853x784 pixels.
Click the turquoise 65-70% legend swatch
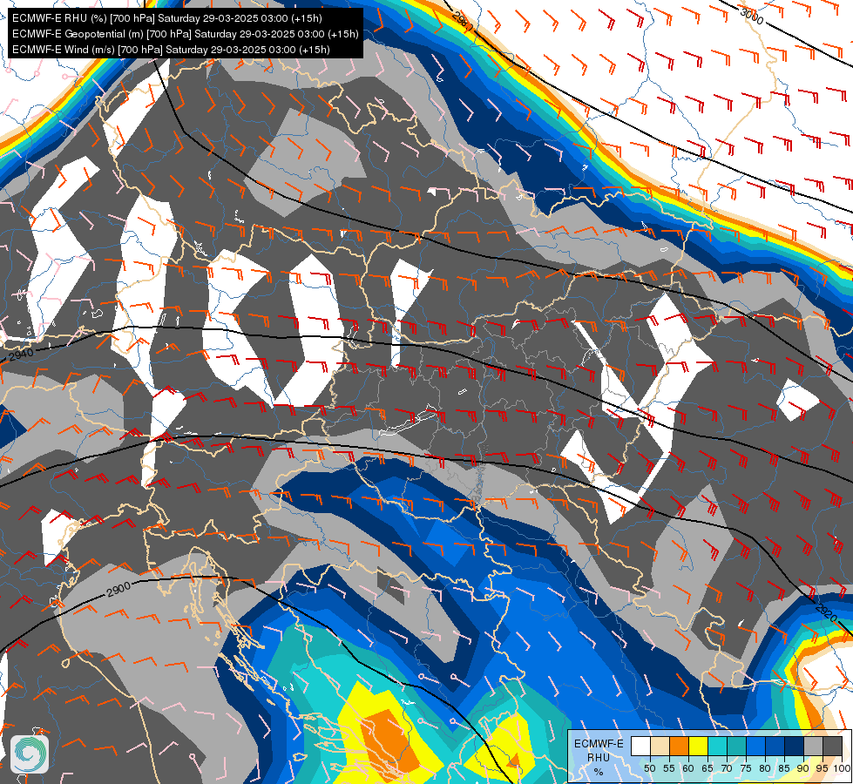coord(718,746)
